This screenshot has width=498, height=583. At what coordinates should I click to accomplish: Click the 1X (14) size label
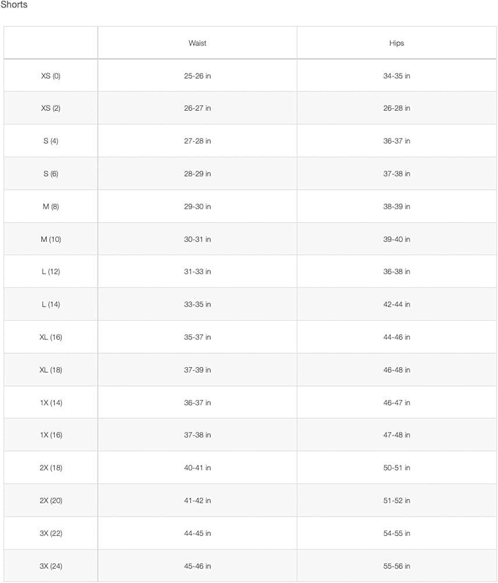(51, 403)
